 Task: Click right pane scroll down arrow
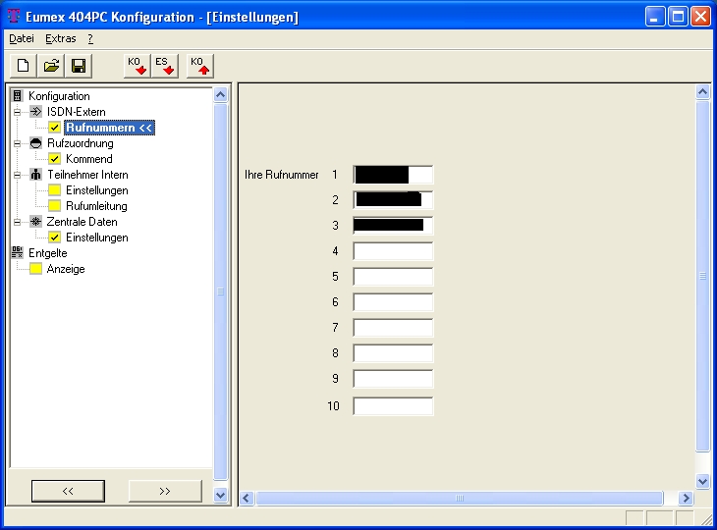pyautogui.click(x=702, y=481)
